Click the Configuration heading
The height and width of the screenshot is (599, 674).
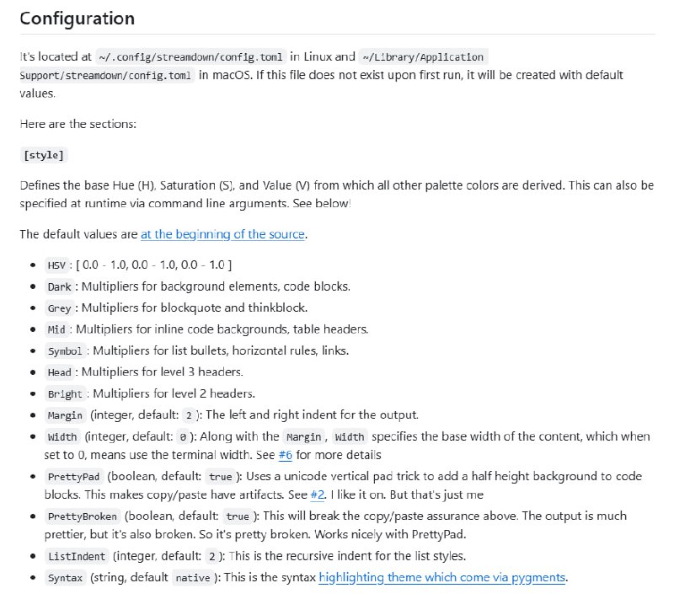[77, 18]
